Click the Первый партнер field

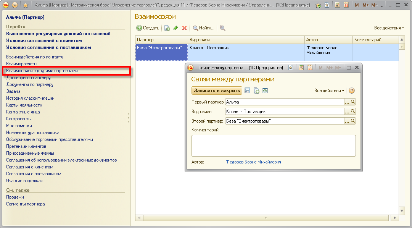tap(285, 102)
